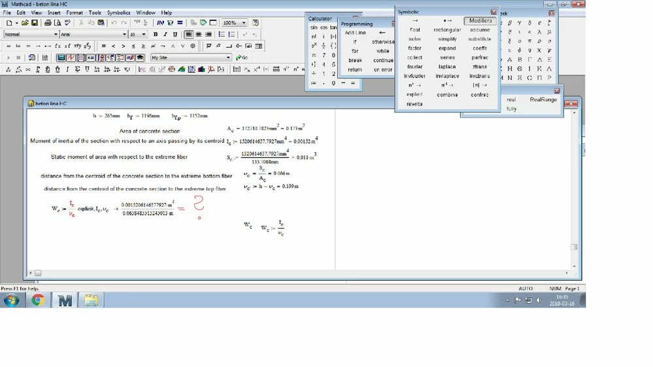Open the Tools menu
Screen dimensions: 653x367
pyautogui.click(x=95, y=12)
